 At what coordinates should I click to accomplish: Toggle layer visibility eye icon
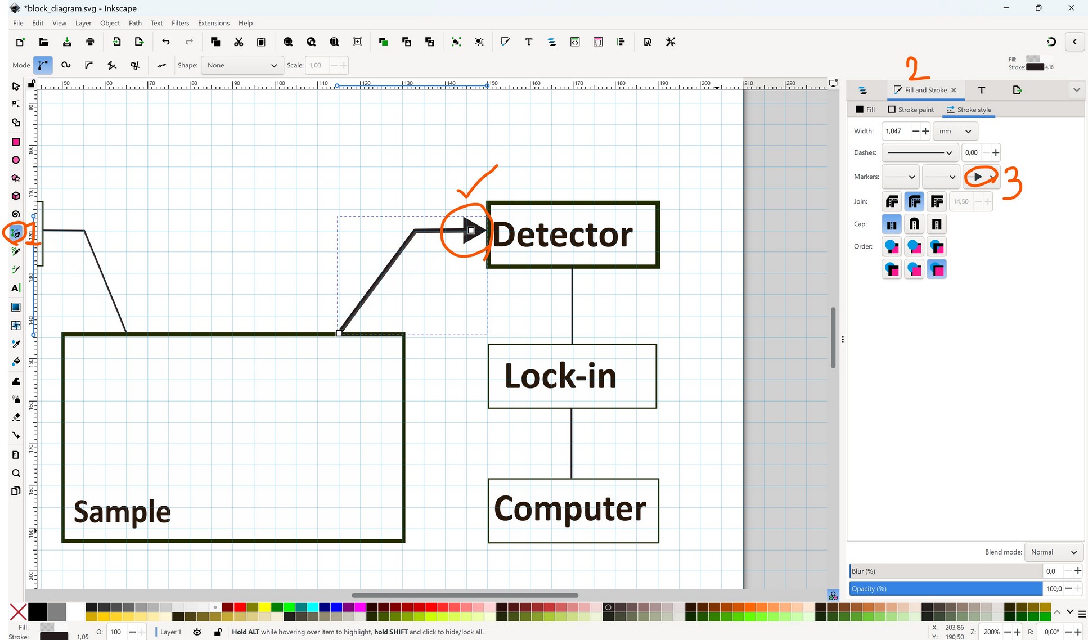click(197, 632)
